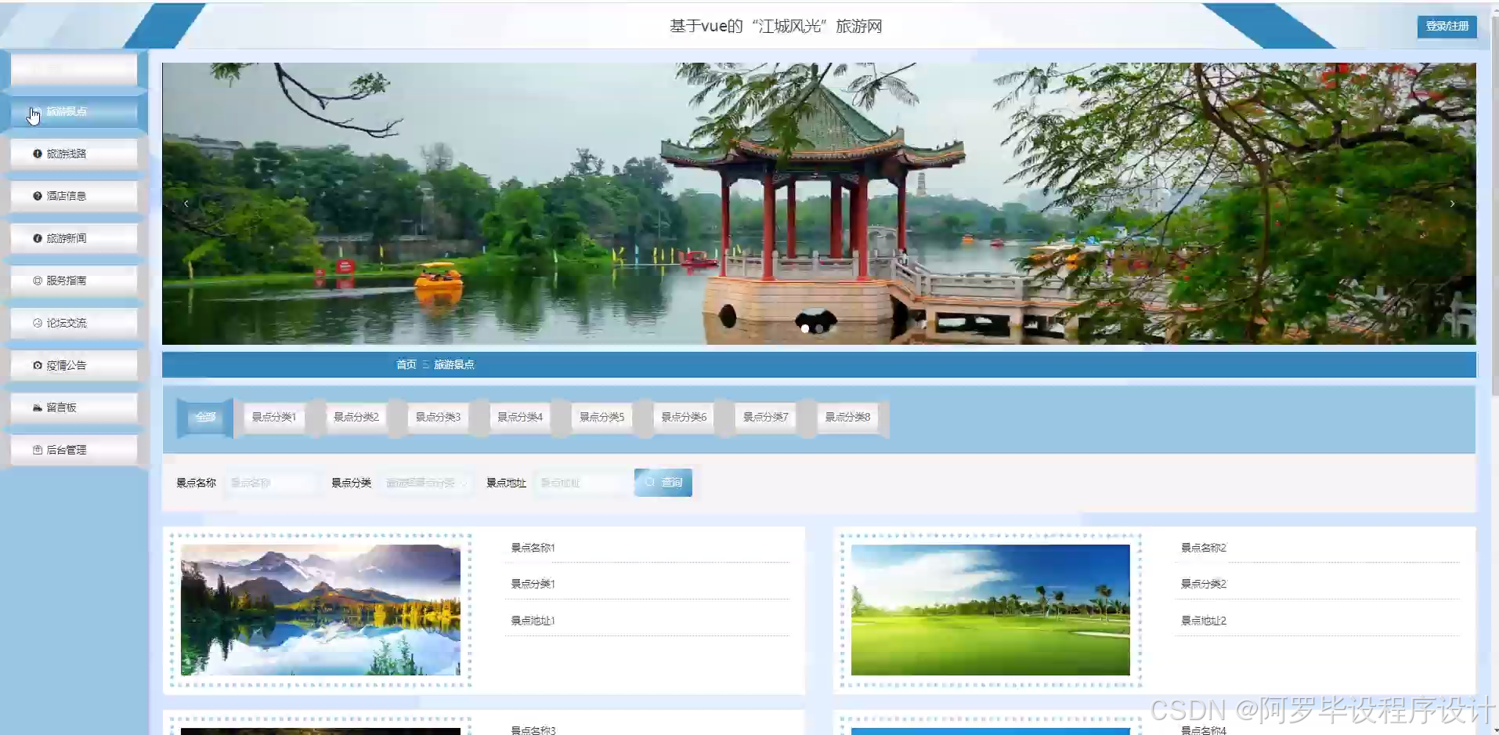Go to next banner slide arrow

1452,204
